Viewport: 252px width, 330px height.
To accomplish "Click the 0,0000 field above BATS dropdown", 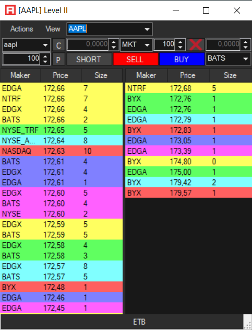I will pyautogui.click(x=223, y=44).
